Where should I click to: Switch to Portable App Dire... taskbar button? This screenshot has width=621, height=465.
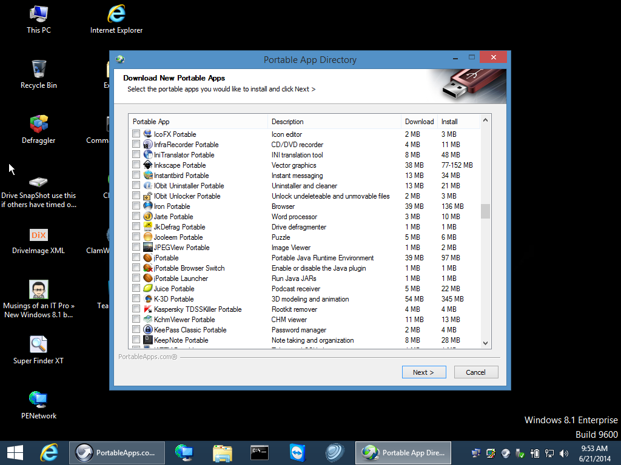point(403,453)
